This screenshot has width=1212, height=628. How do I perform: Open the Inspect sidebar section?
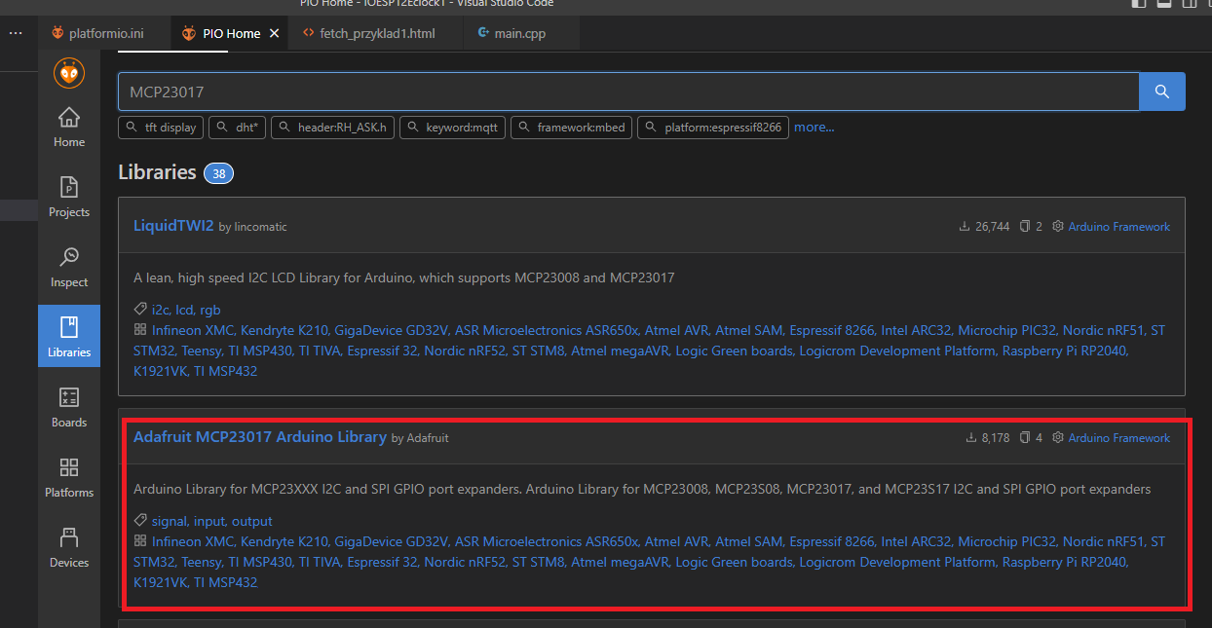click(69, 267)
